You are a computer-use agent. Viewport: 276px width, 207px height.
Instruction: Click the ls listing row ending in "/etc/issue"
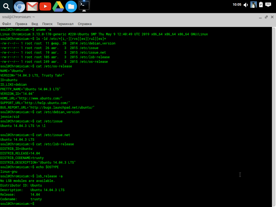click(49, 48)
